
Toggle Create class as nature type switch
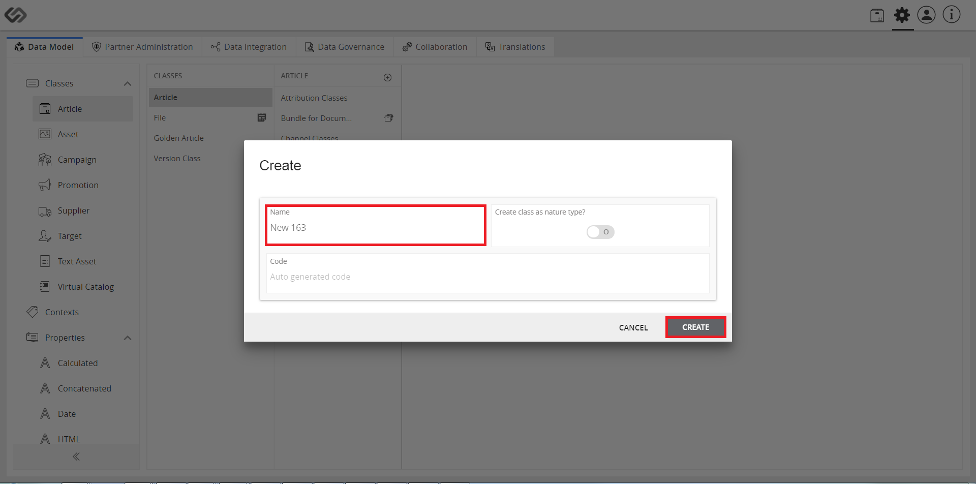[x=600, y=232]
